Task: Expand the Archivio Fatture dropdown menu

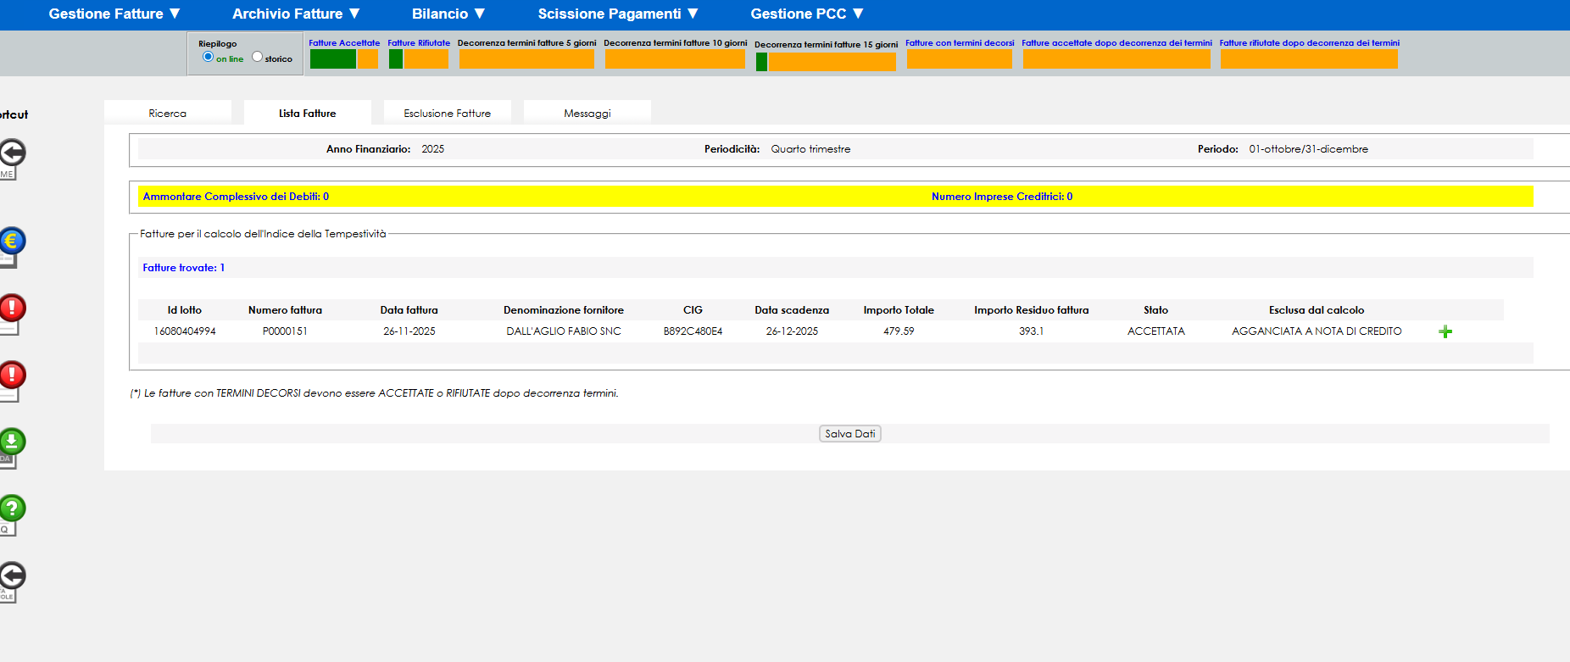Action: [296, 14]
